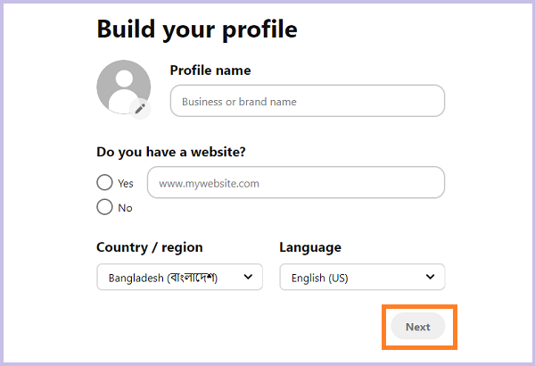Screen dimensions: 535x366
Task: Open the Bangladesh country dropdown
Action: point(180,277)
